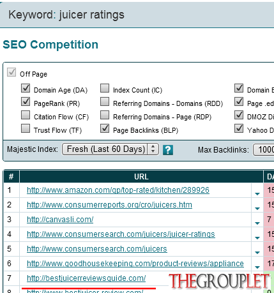
Task: Click the # column header
Action: point(11,177)
